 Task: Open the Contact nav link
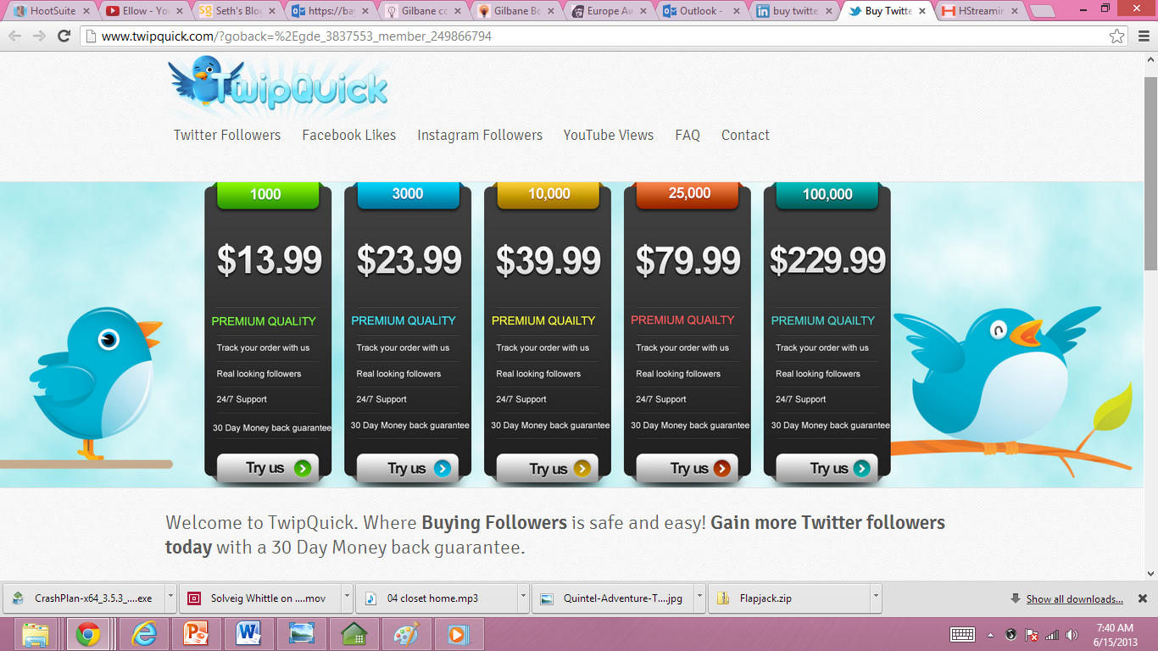pyautogui.click(x=745, y=135)
